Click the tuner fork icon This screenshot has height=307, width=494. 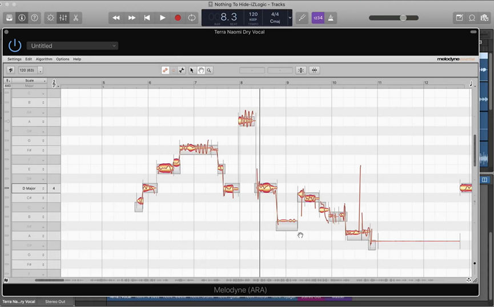pos(302,18)
